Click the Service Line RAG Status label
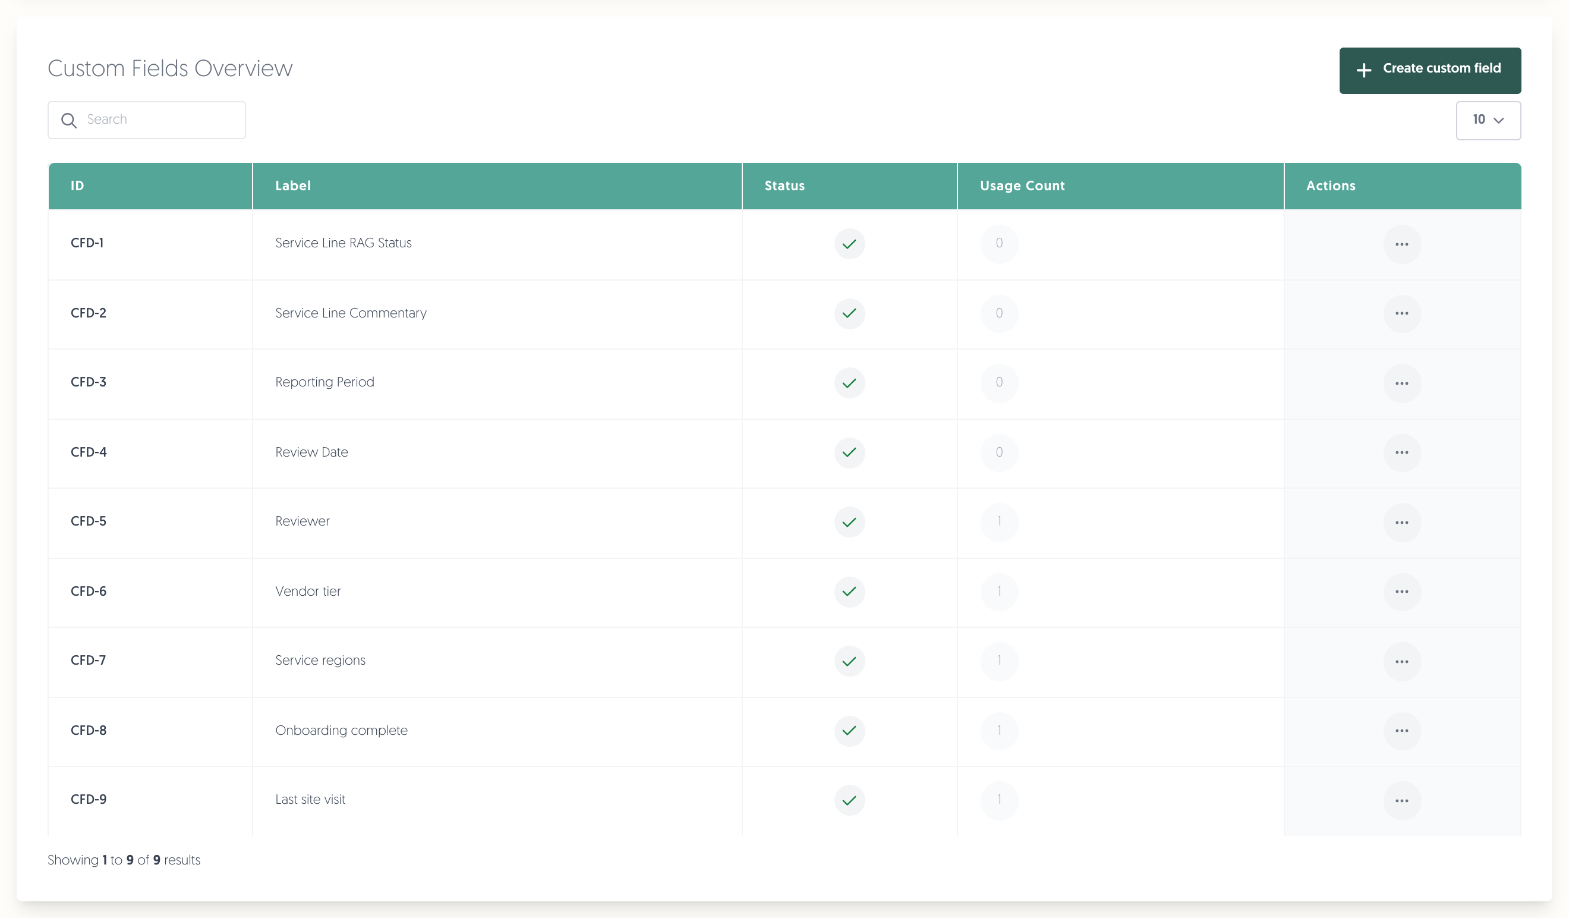1569x918 pixels. tap(343, 243)
